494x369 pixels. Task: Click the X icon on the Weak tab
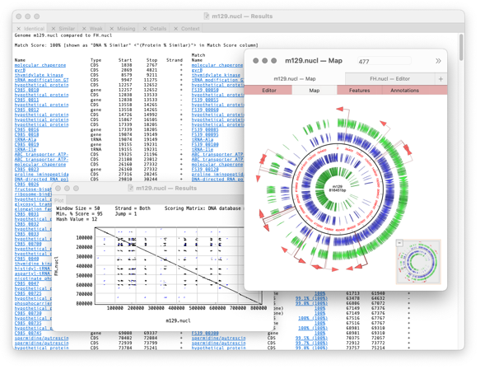(x=84, y=29)
